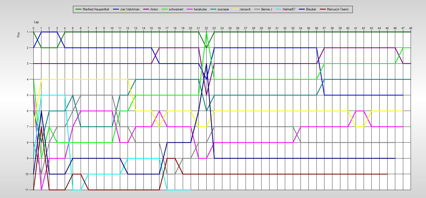Click lap number 25 on axis
This screenshot has height=198, width=426.
click(x=230, y=28)
